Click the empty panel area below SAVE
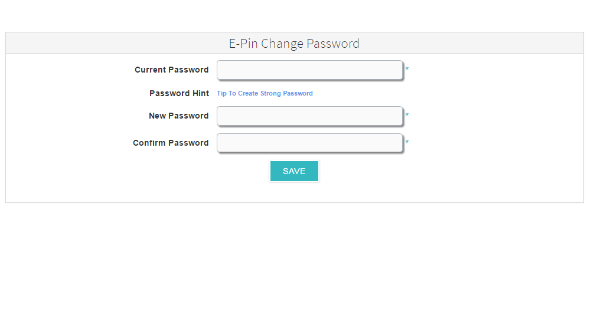 (x=294, y=192)
